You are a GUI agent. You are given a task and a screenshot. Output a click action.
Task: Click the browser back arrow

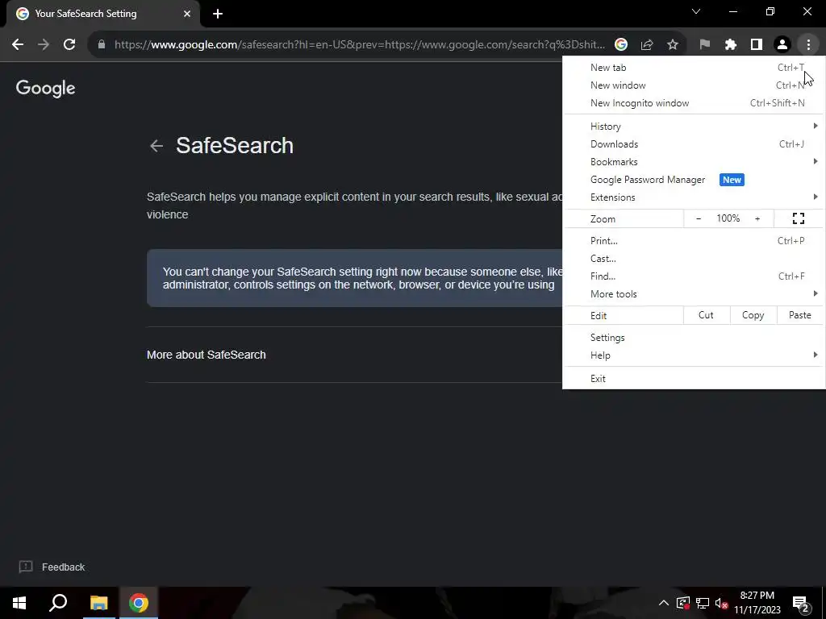coord(18,44)
